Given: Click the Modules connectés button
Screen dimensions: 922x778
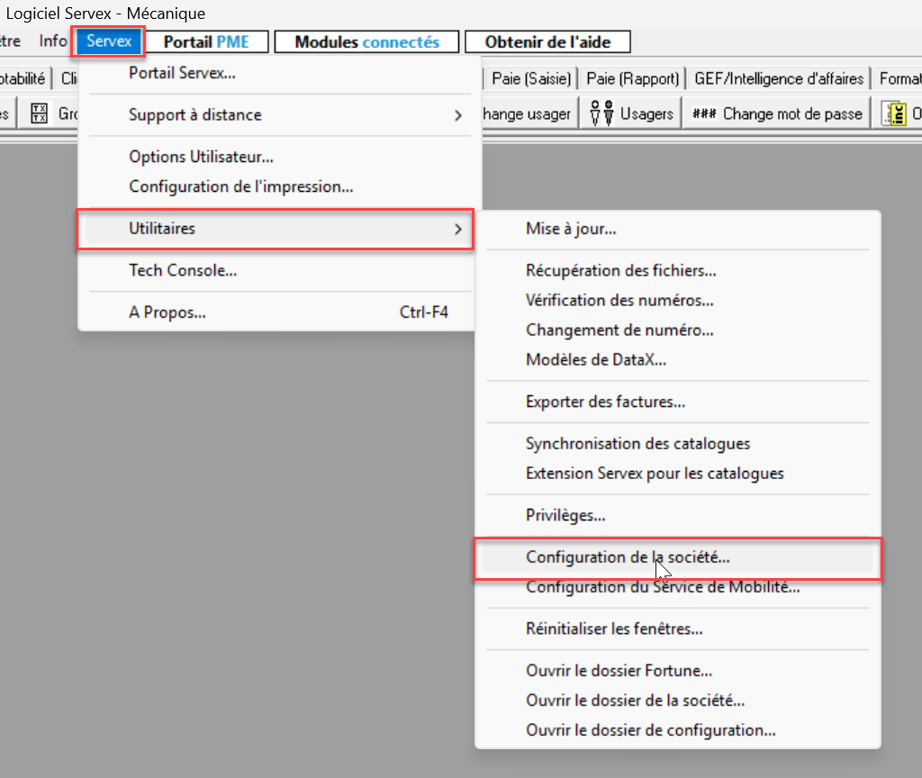Looking at the screenshot, I should click(x=366, y=42).
